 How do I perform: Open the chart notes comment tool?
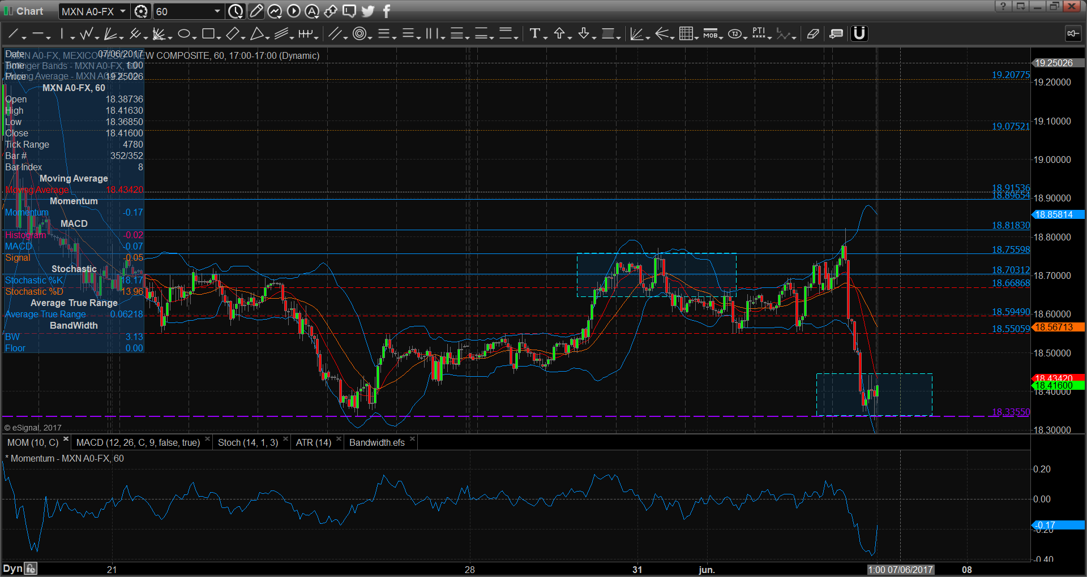[836, 34]
